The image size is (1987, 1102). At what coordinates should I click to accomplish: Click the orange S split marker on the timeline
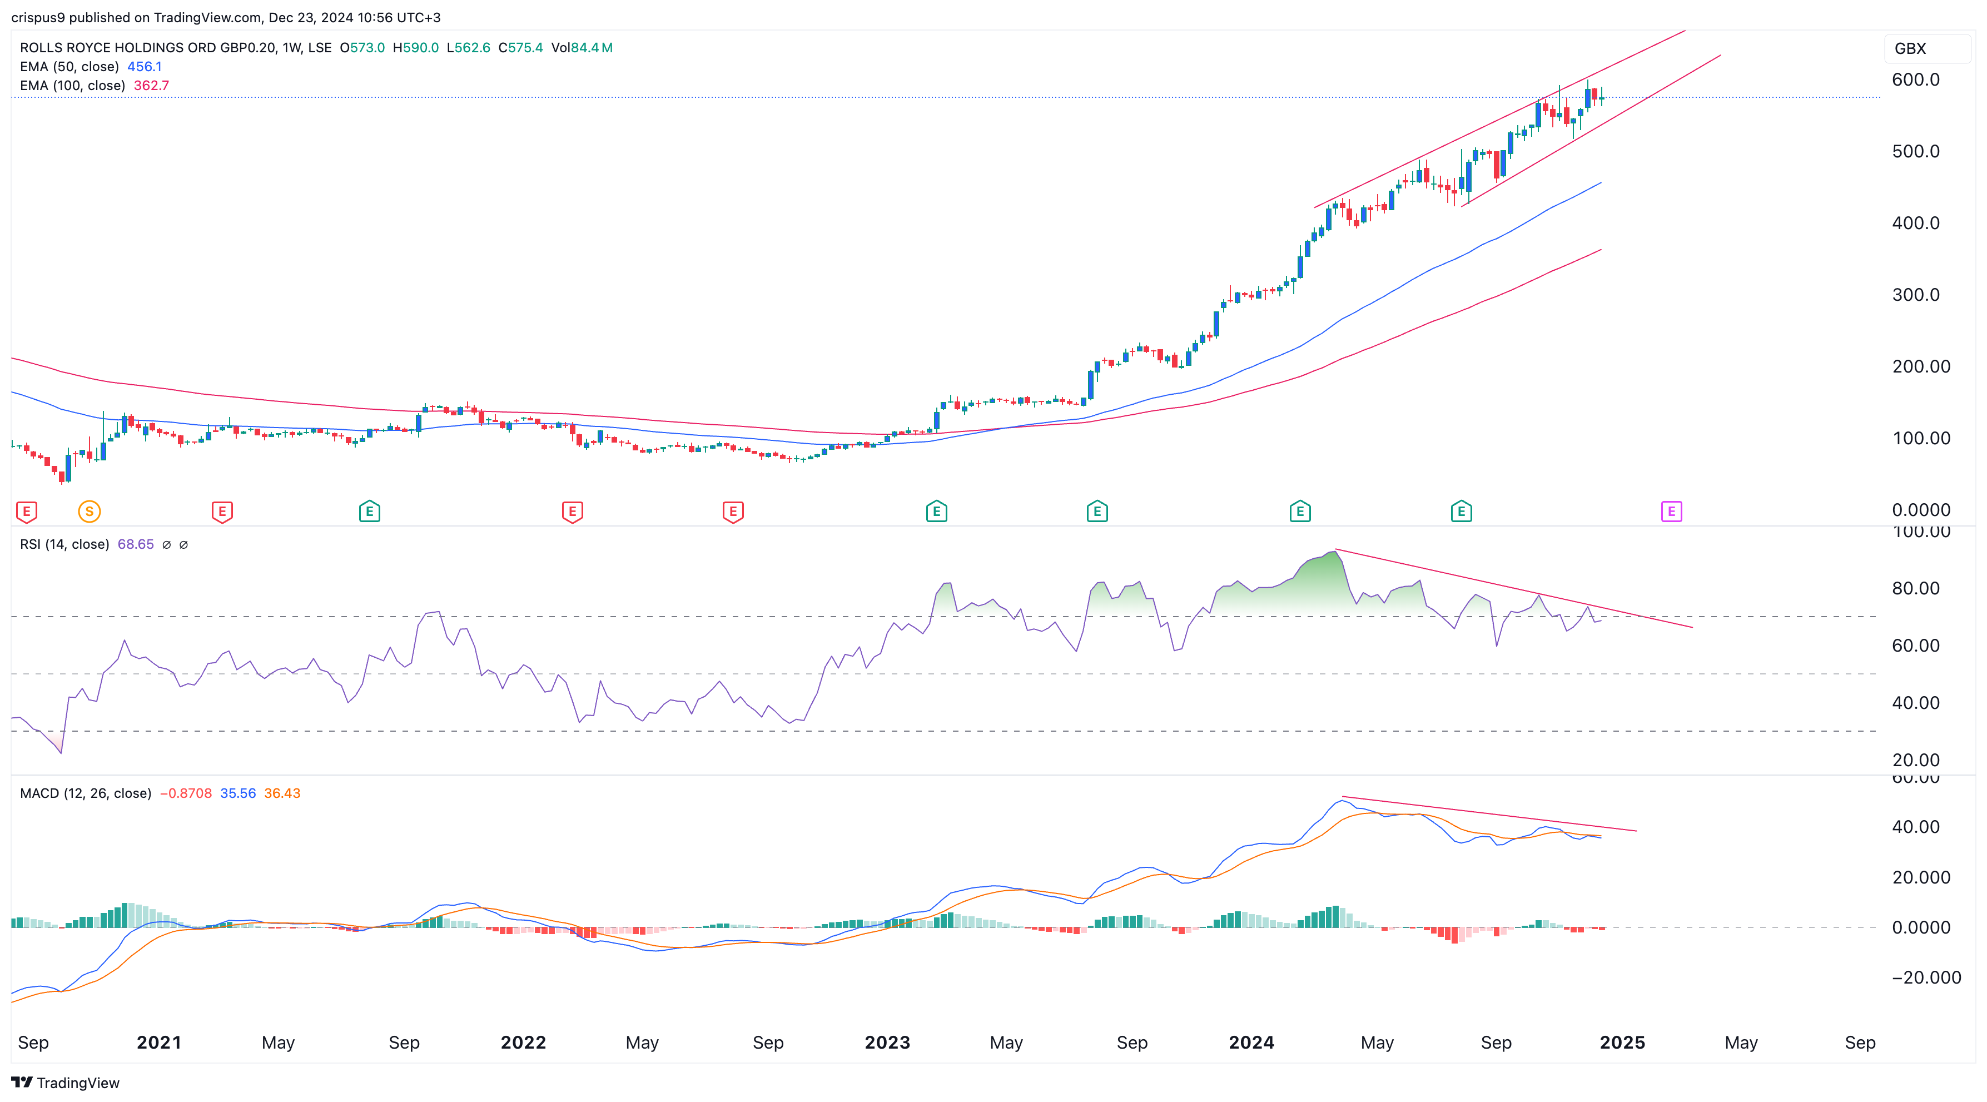tap(90, 510)
